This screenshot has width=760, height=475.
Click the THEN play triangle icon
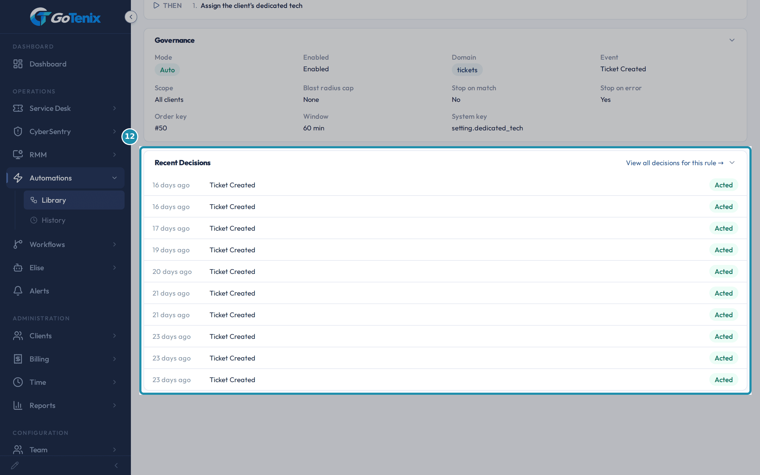(x=156, y=5)
